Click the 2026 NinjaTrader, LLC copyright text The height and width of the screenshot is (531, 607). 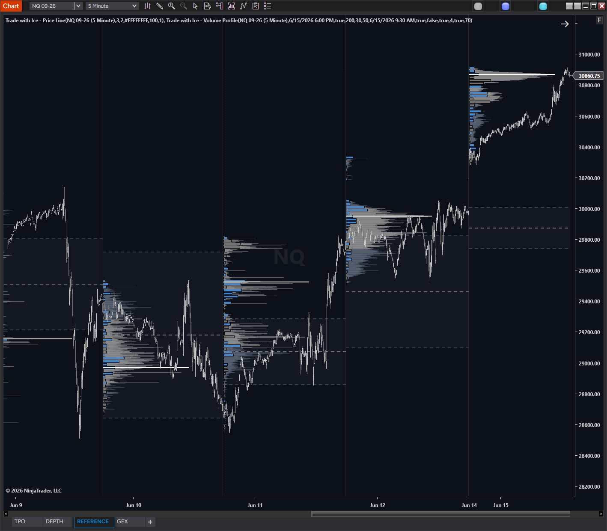(x=33, y=491)
